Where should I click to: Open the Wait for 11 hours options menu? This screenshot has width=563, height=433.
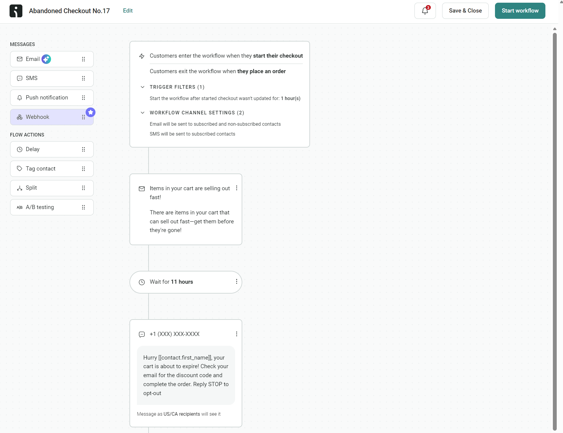click(x=237, y=282)
